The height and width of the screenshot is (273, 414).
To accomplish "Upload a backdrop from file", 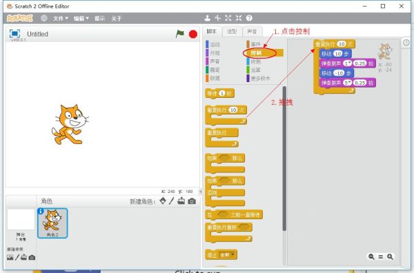I will click(23, 257).
